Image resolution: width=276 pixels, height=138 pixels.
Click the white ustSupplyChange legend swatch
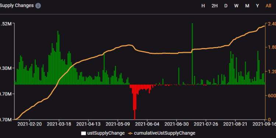pyautogui.click(x=84, y=133)
